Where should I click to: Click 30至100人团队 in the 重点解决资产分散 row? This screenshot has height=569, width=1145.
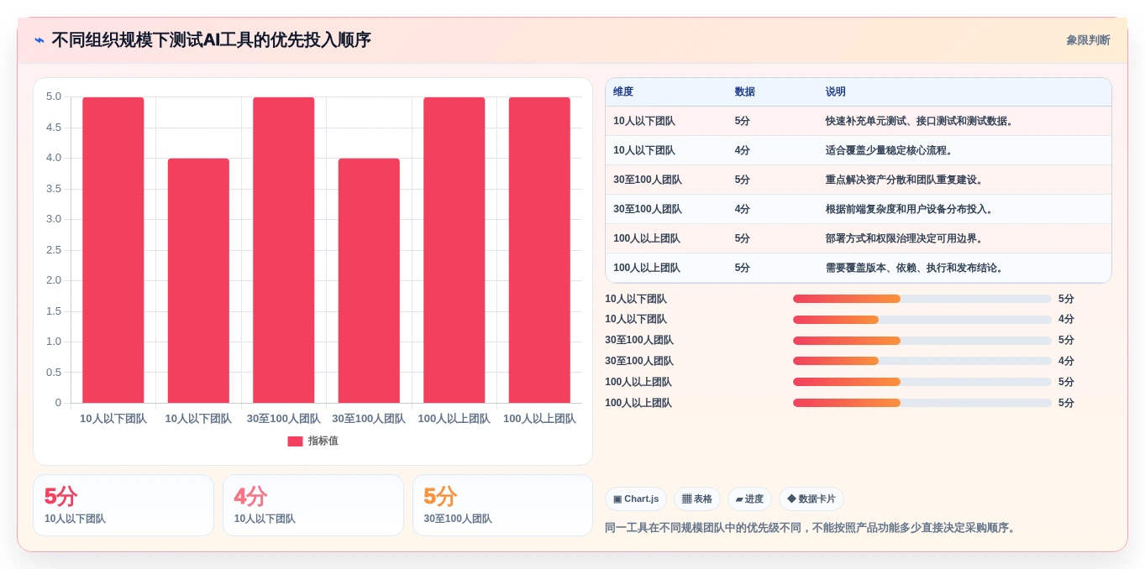coord(648,180)
